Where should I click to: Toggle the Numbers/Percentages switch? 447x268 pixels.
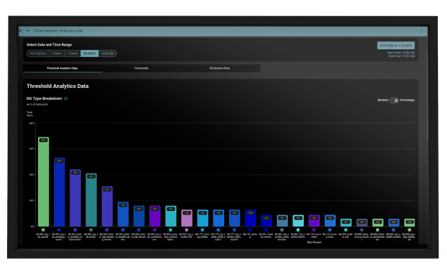coord(394,100)
